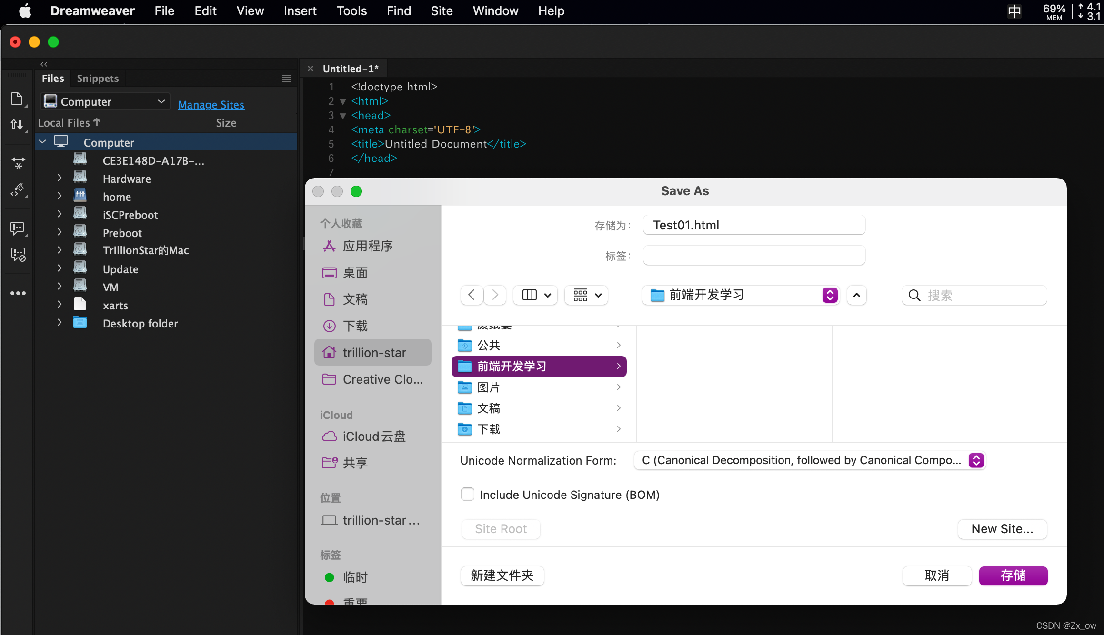Click the Expand All code icon
The image size is (1104, 635).
[18, 163]
